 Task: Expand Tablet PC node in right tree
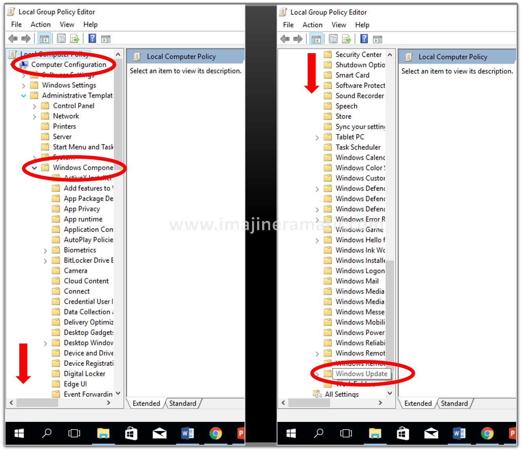pos(317,138)
